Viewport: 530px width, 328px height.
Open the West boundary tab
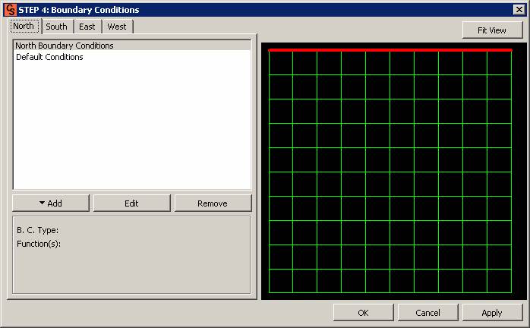[x=117, y=27]
